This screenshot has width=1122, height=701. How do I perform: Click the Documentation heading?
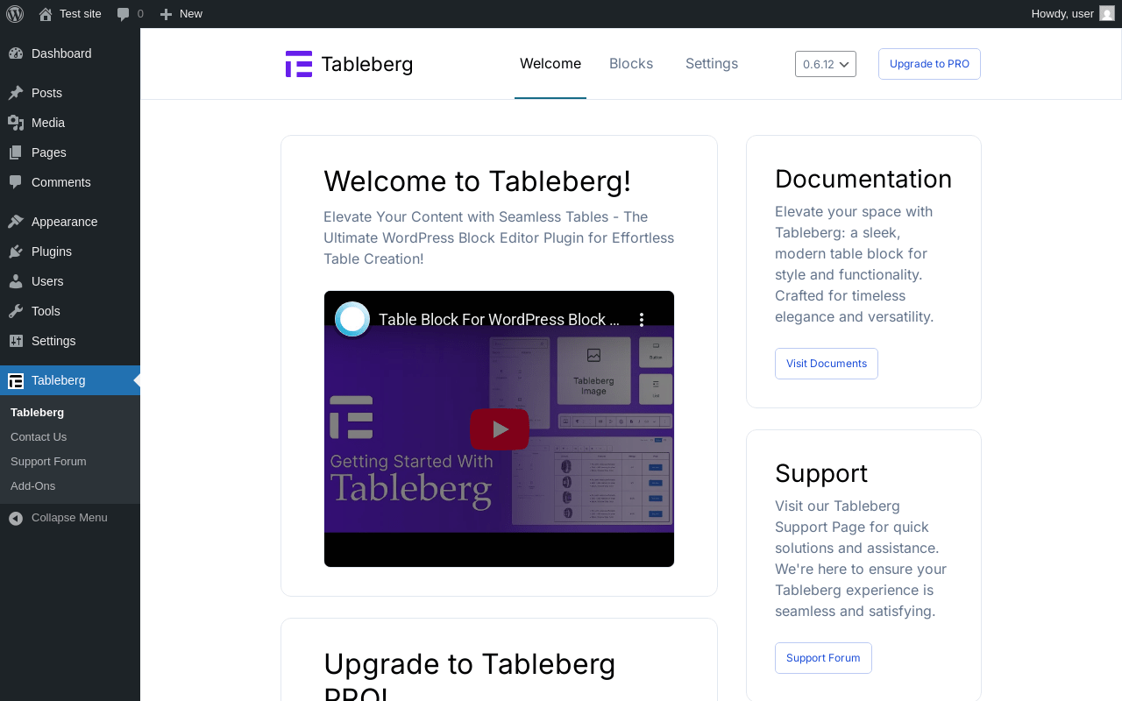[863, 179]
